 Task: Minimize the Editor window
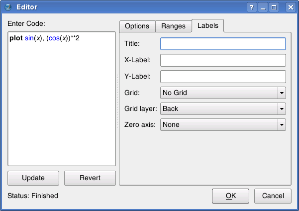(263, 7)
